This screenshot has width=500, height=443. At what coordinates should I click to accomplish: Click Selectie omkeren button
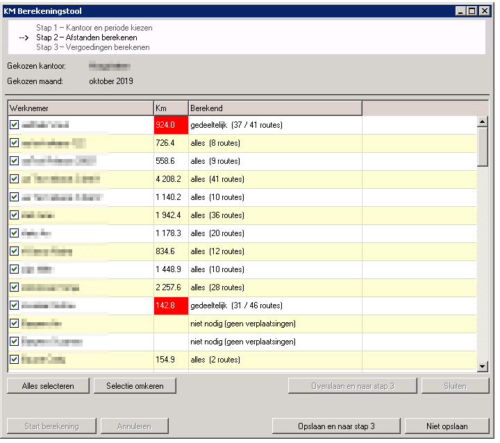pos(135,386)
